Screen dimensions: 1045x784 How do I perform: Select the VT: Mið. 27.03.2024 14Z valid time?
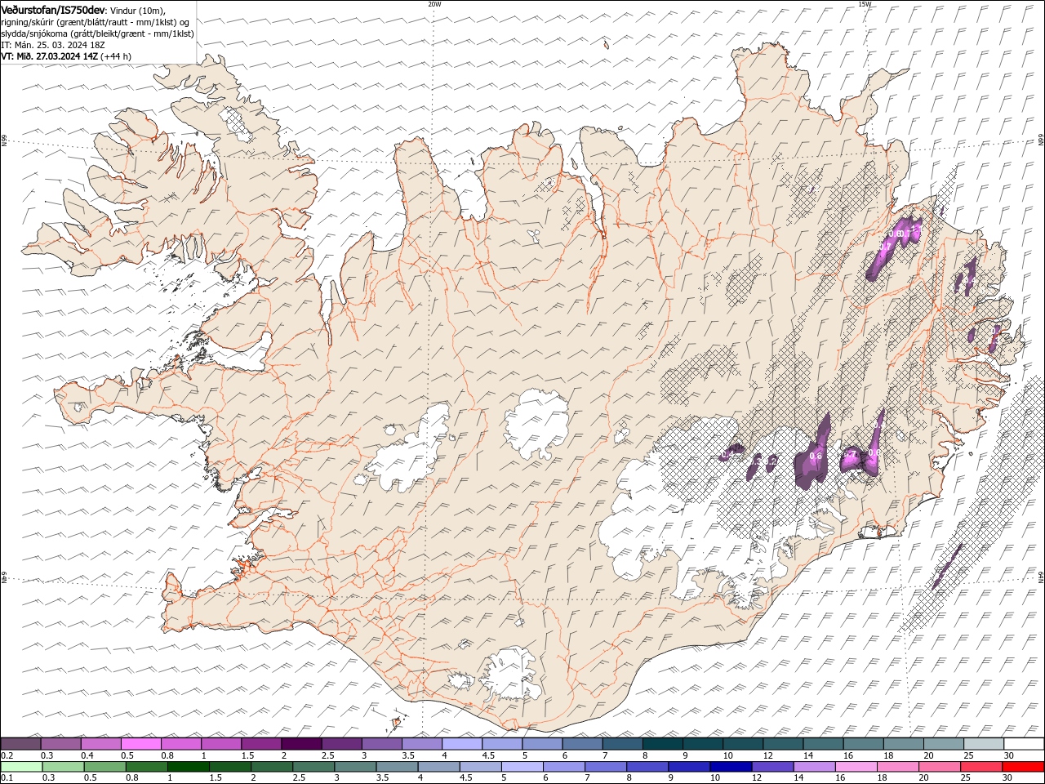50,56
